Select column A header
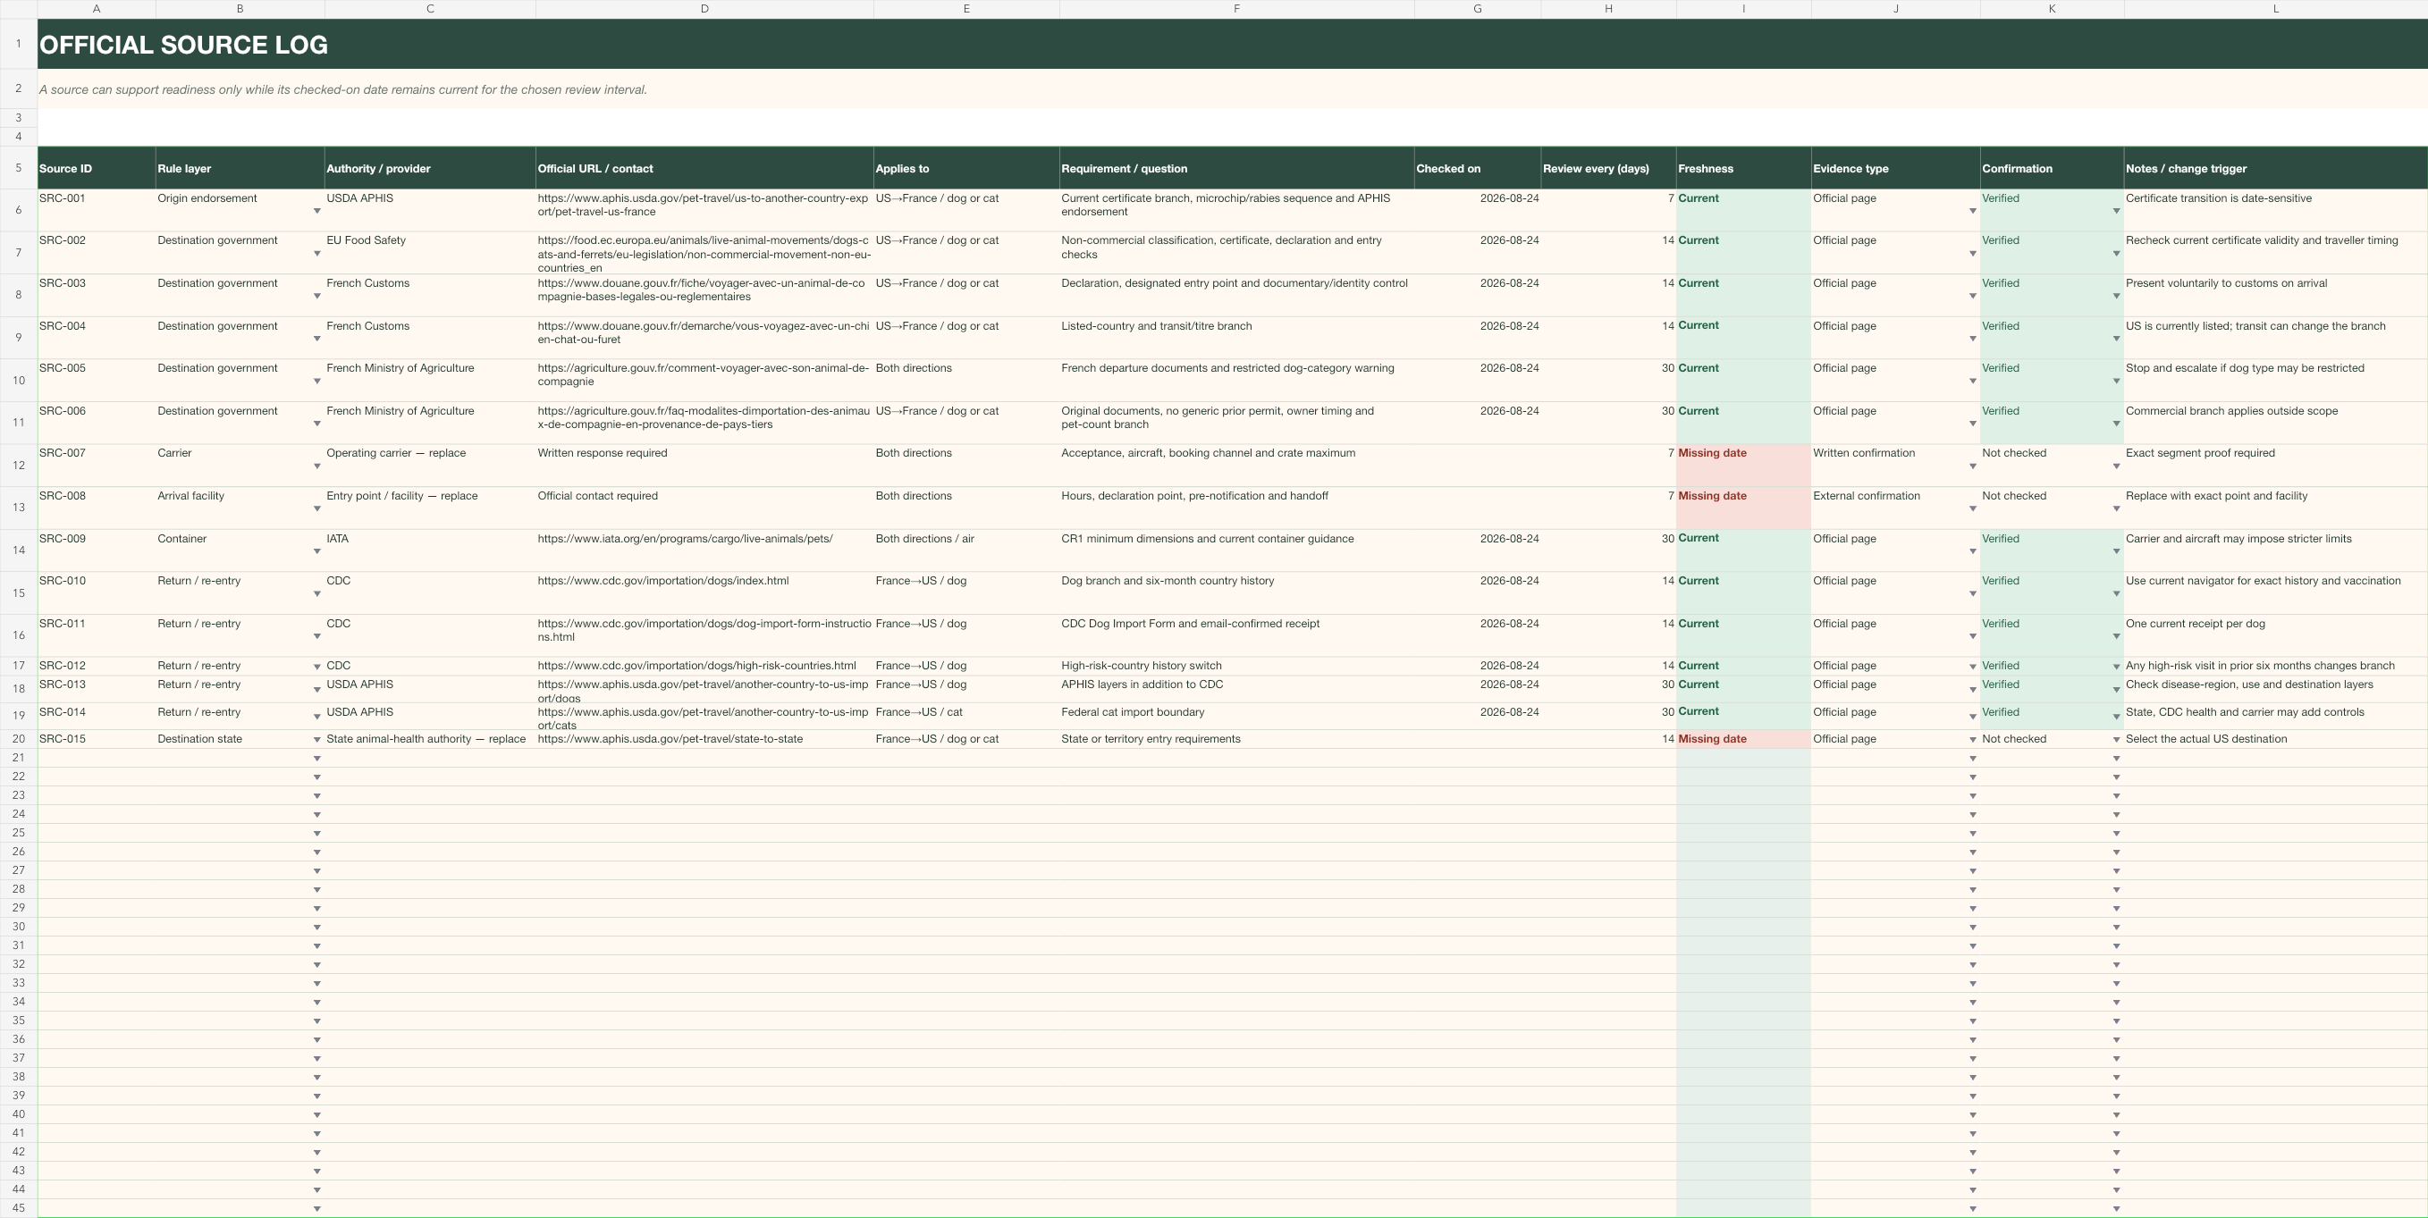The image size is (2428, 1218). (x=97, y=8)
